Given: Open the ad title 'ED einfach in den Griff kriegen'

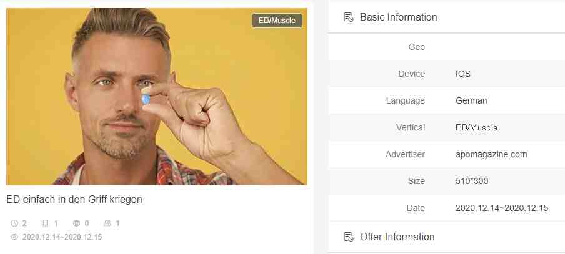Looking at the screenshot, I should point(74,199).
